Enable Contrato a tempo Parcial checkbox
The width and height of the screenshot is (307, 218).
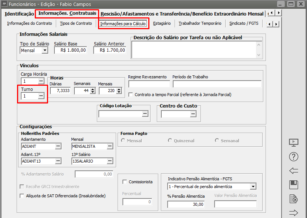click(131, 95)
